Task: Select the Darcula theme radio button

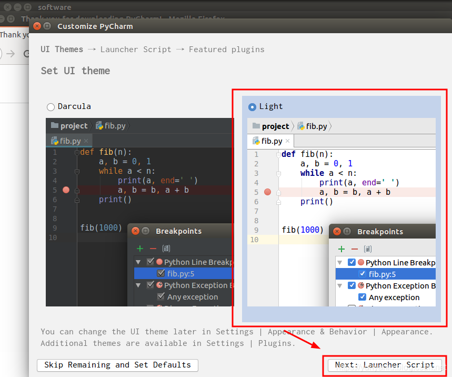Action: point(51,107)
